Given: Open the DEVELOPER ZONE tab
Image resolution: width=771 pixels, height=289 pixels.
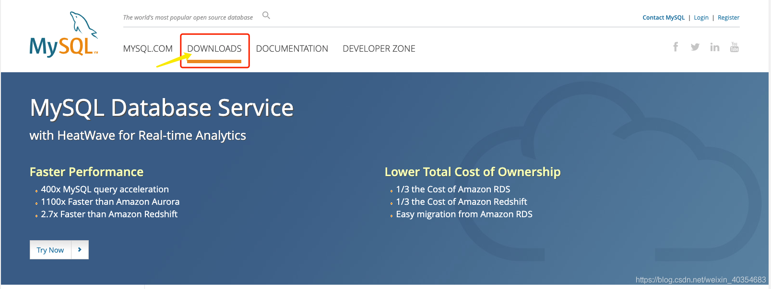Looking at the screenshot, I should coord(379,48).
